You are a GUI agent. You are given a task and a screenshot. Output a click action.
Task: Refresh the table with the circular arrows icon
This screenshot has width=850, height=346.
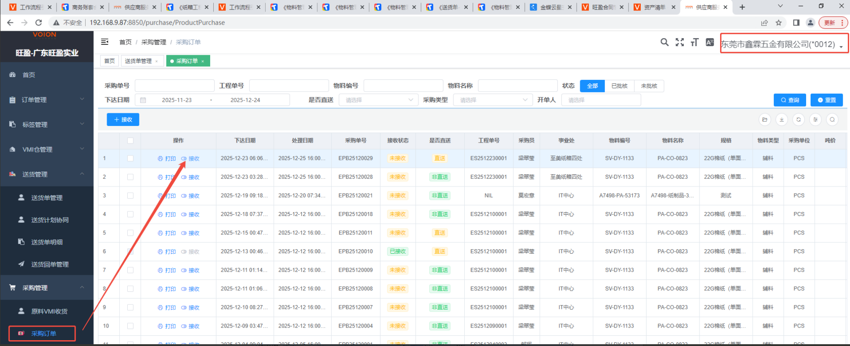coord(798,120)
